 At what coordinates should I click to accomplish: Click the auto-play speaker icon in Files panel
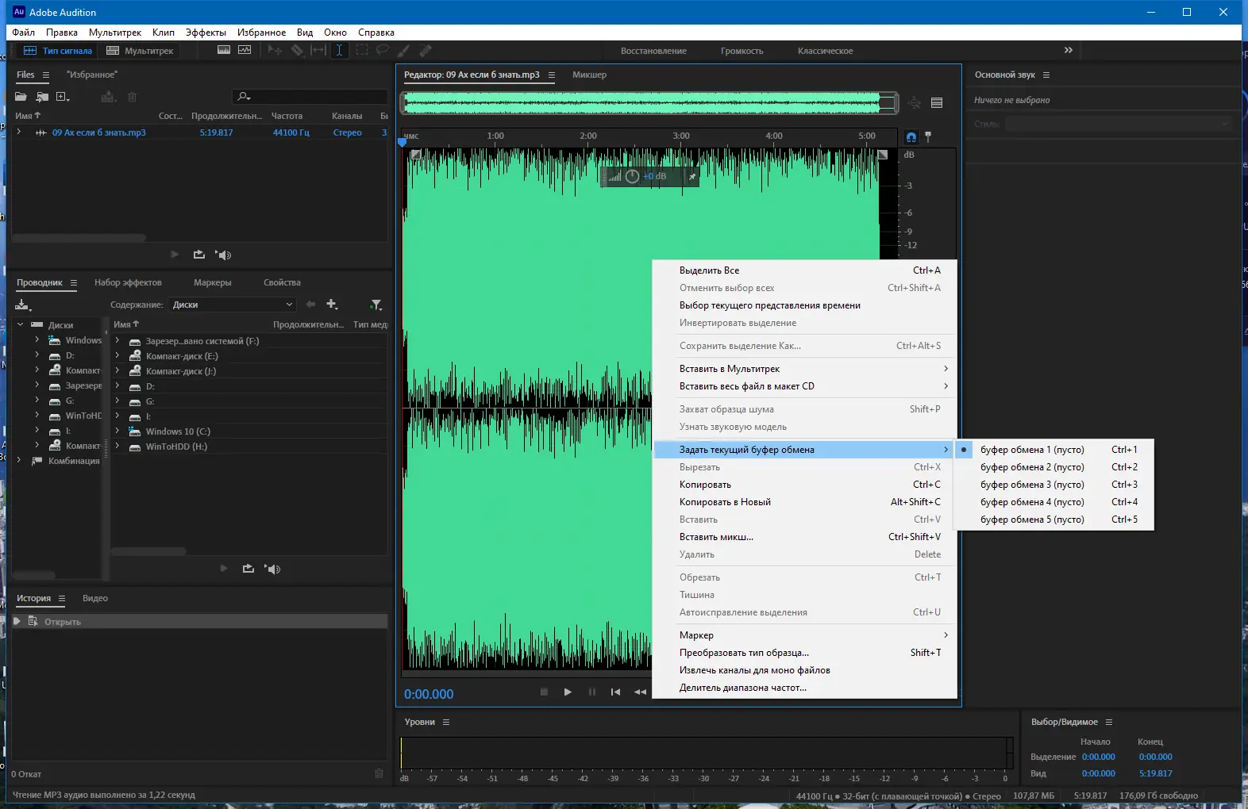(224, 255)
